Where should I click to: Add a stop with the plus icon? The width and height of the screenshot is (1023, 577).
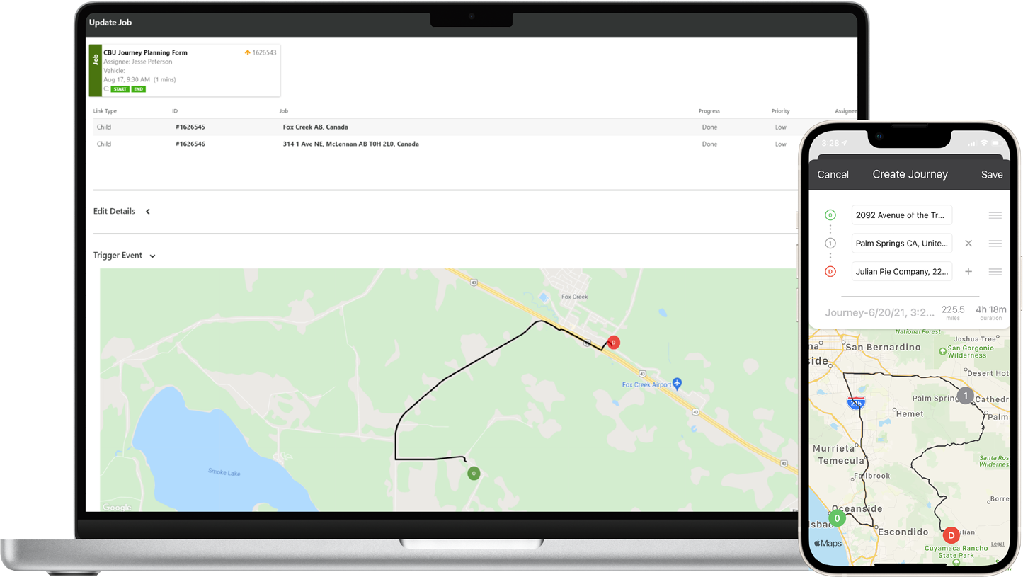968,271
